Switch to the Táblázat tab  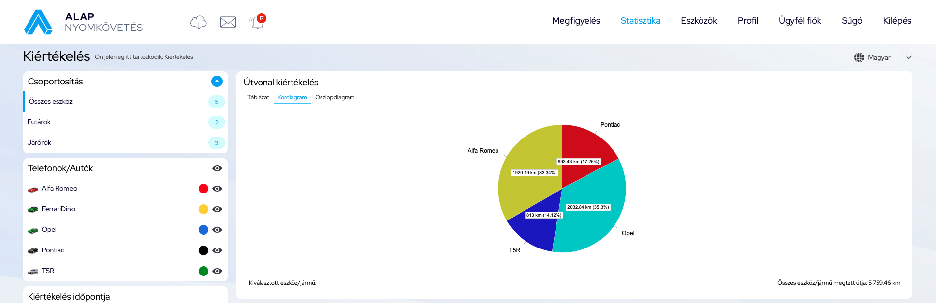pos(258,97)
